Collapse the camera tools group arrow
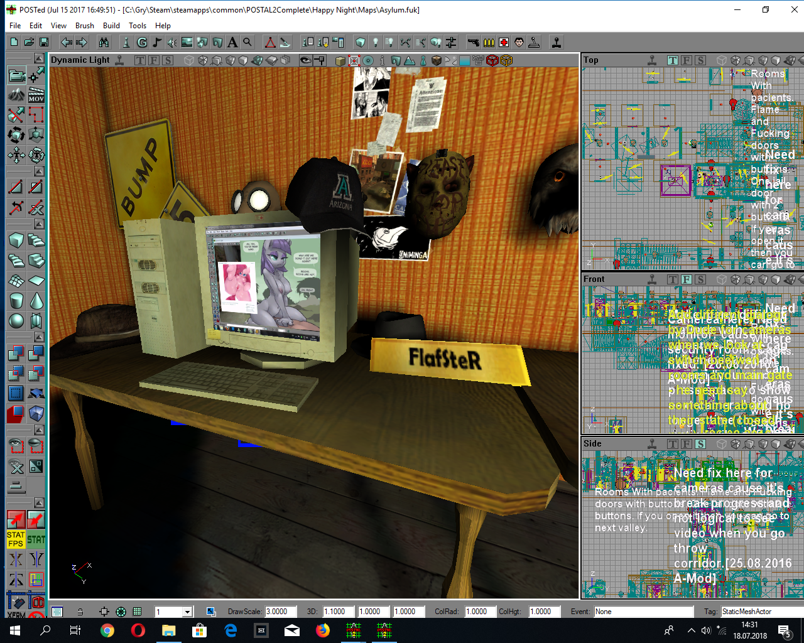This screenshot has height=643, width=804. (x=39, y=58)
